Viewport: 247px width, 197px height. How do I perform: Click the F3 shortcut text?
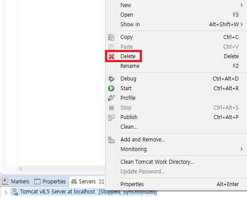236,15
